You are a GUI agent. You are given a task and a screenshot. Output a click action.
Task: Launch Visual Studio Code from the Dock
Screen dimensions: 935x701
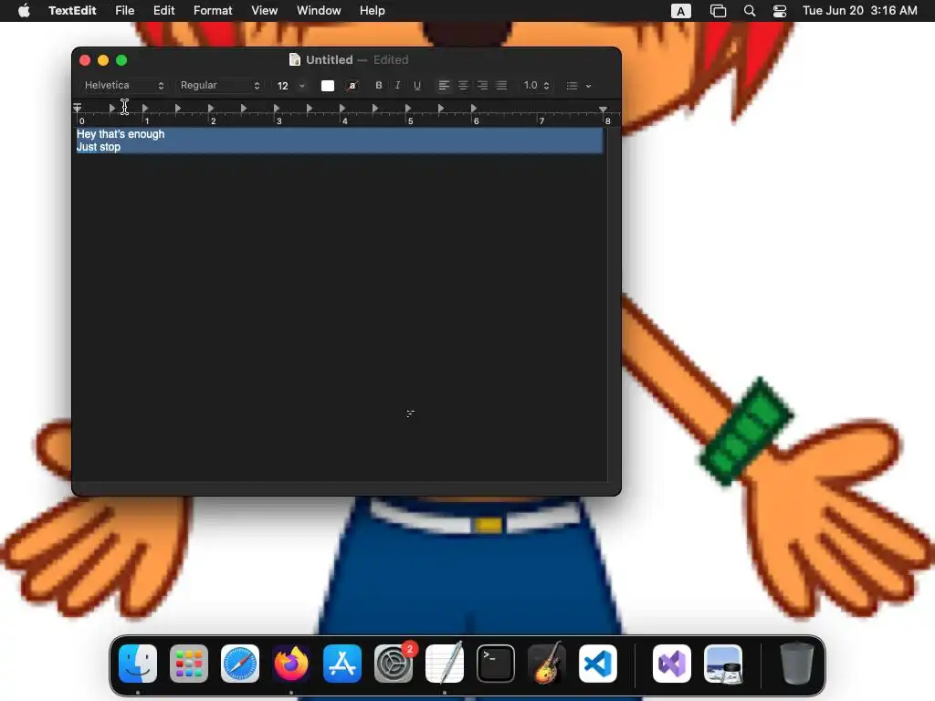(x=598, y=664)
